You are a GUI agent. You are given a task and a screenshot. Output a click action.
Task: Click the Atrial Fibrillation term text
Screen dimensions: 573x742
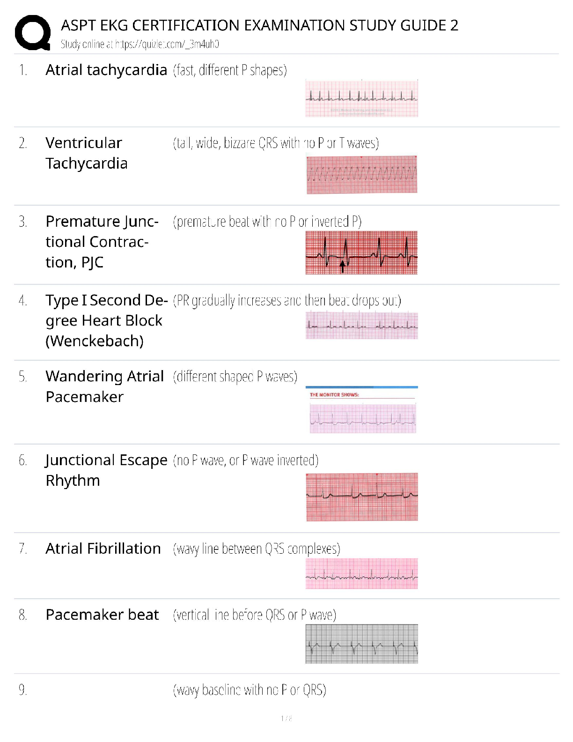pyautogui.click(x=103, y=549)
